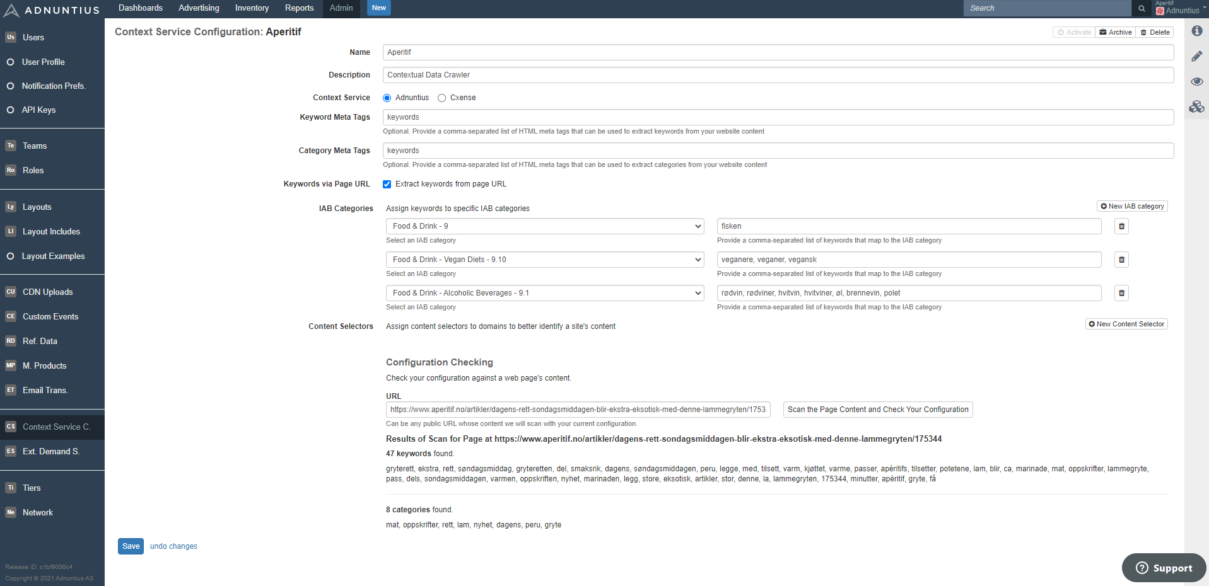Go to the Reports menu
This screenshot has height=586, width=1209.
point(299,8)
